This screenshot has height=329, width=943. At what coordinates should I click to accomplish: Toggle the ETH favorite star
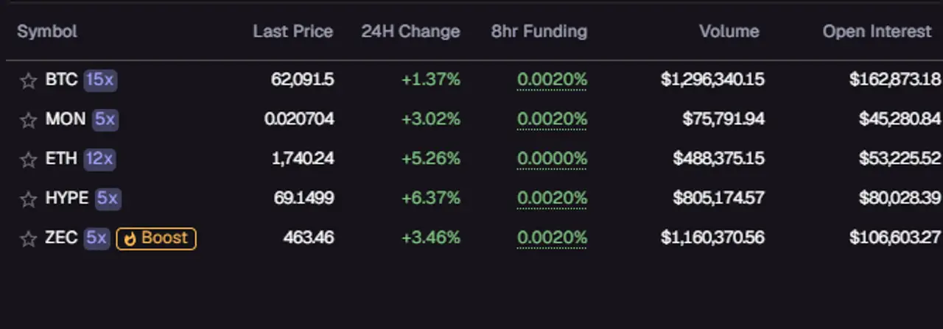28,160
